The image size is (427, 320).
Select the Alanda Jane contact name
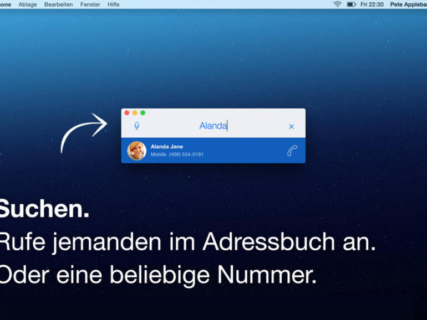[167, 147]
